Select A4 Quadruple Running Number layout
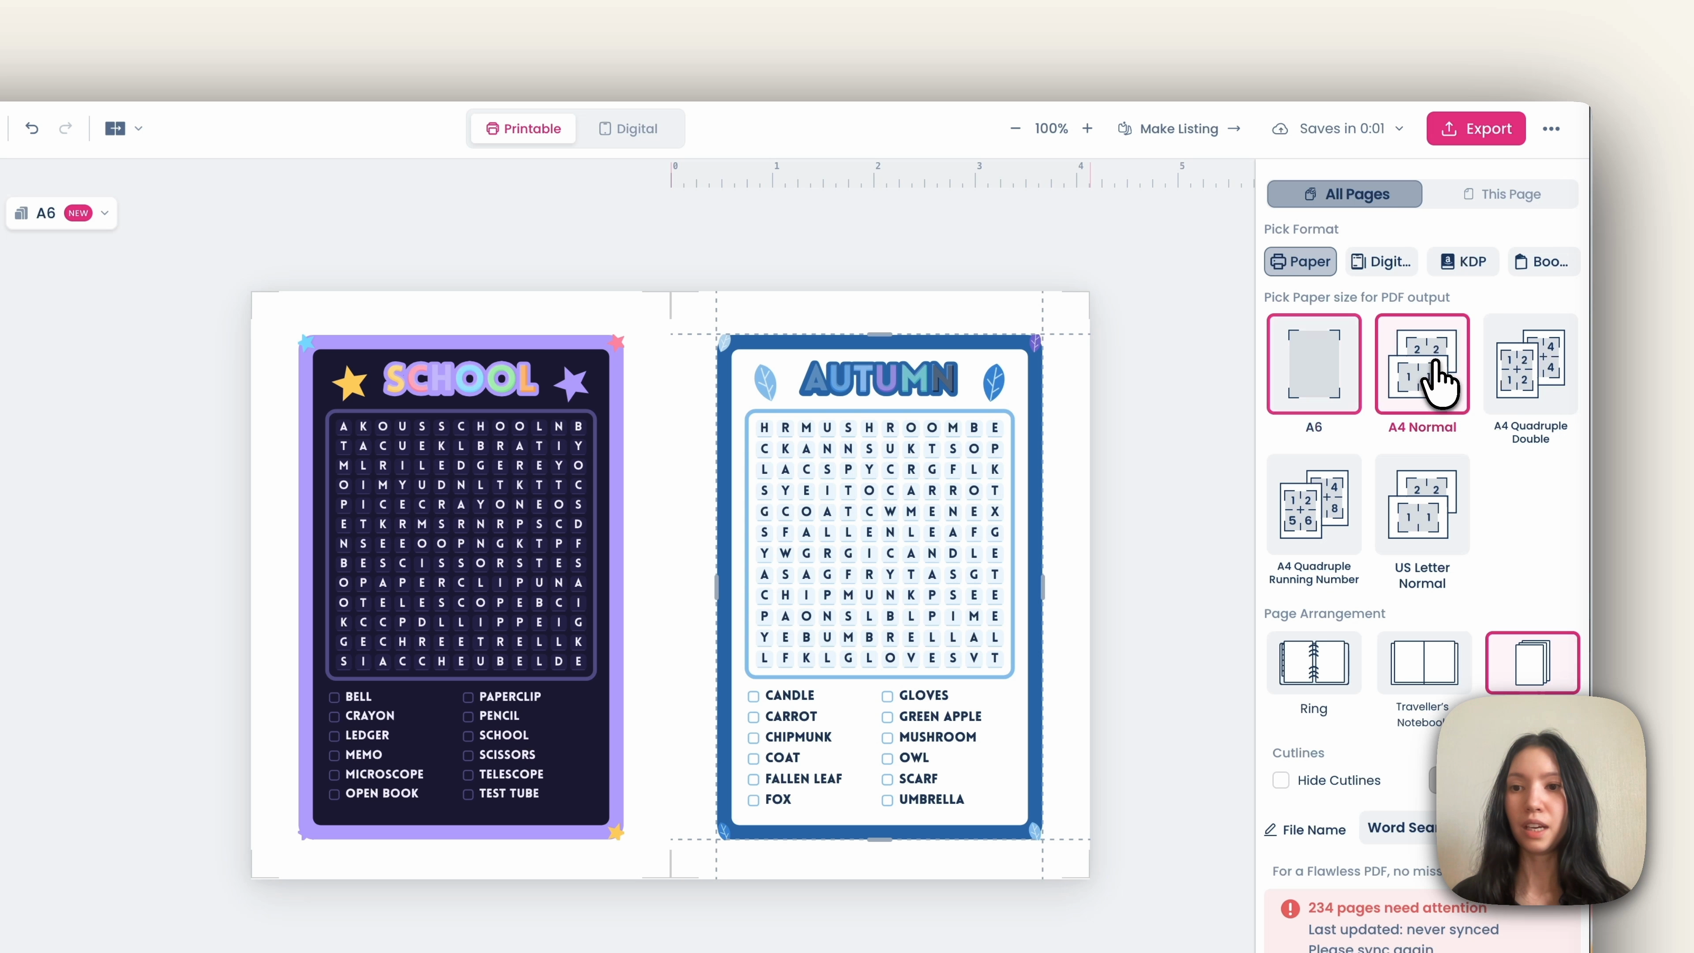The width and height of the screenshot is (1694, 953). [x=1314, y=504]
